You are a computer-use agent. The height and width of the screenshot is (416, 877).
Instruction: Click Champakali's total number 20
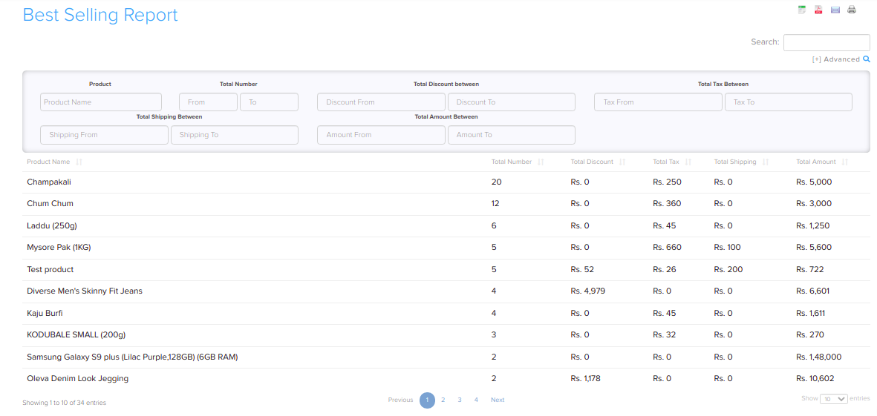497,182
